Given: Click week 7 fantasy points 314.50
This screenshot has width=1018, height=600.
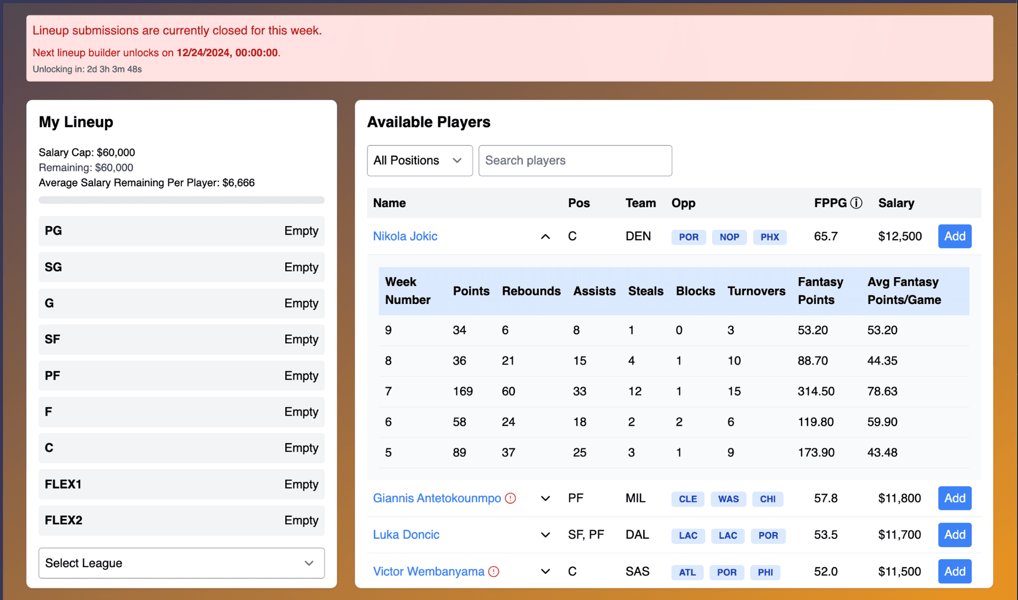Looking at the screenshot, I should 816,391.
